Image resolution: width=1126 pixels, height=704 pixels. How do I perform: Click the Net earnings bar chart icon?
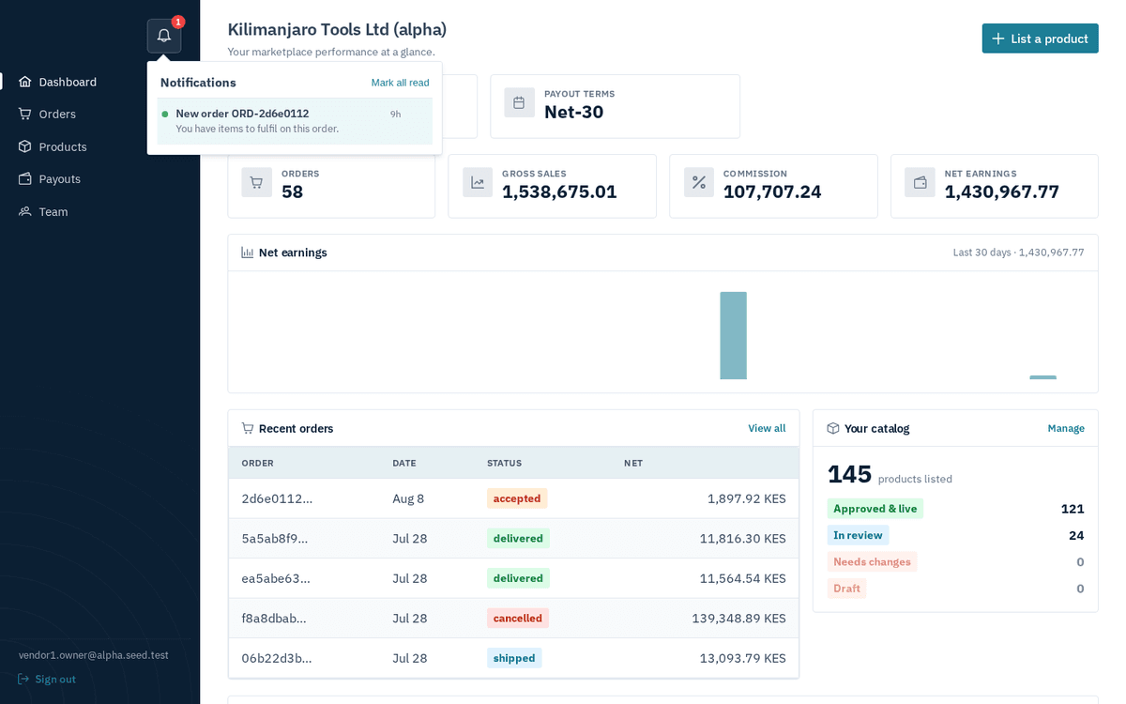click(248, 253)
